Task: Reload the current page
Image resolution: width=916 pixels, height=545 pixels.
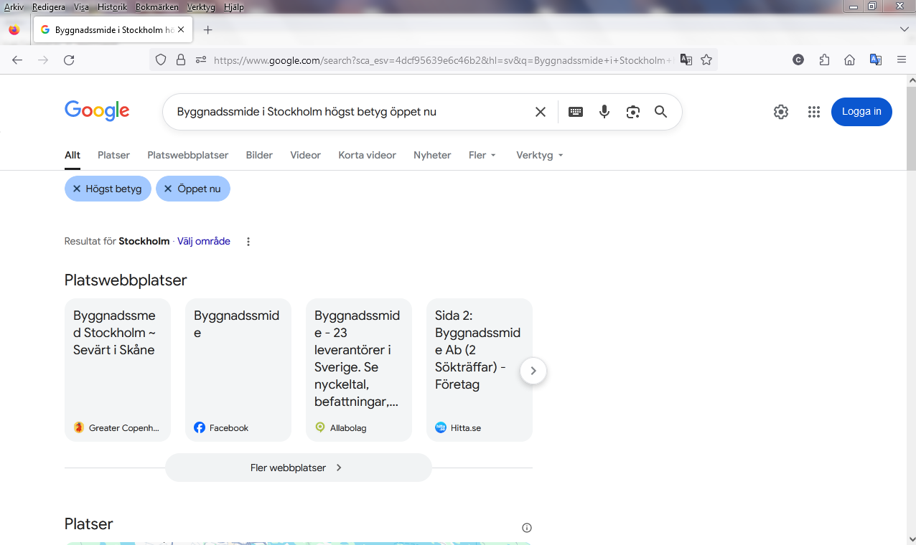Action: 69,60
